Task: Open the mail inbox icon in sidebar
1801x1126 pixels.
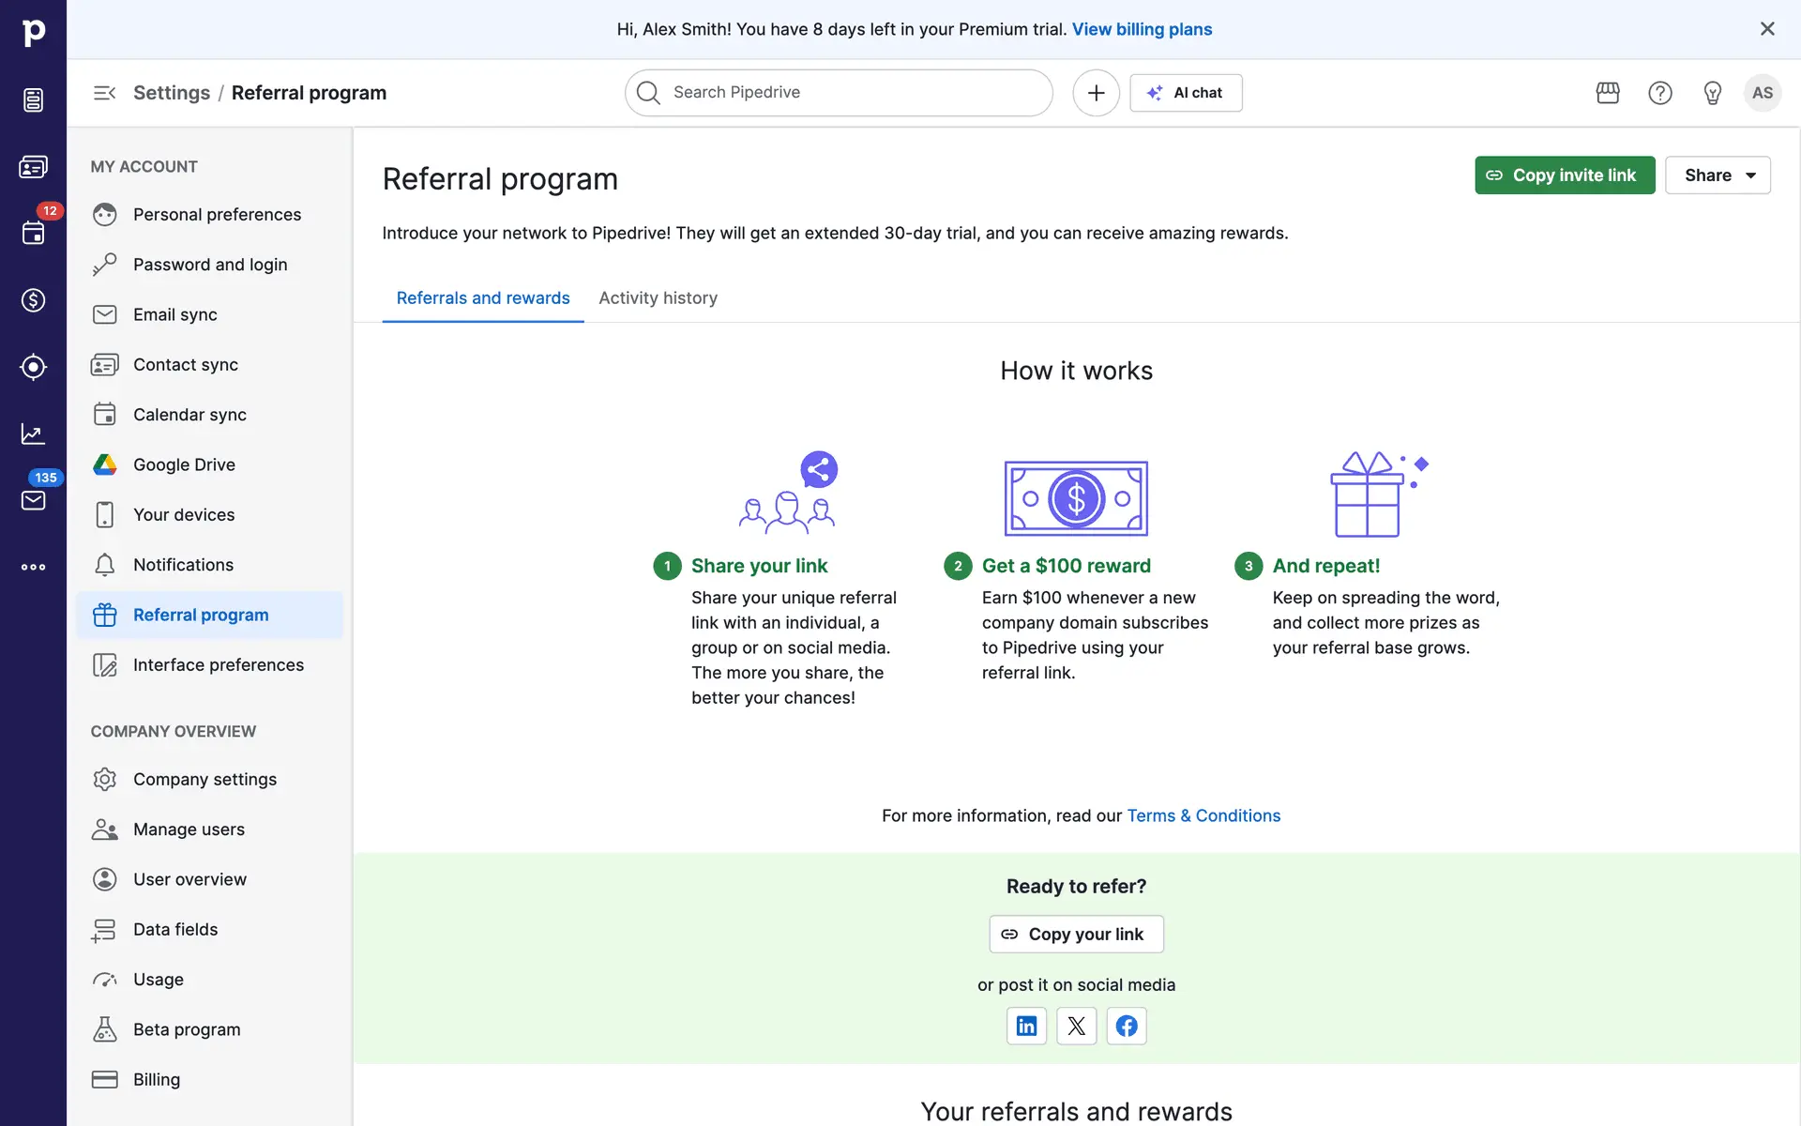Action: click(33, 500)
